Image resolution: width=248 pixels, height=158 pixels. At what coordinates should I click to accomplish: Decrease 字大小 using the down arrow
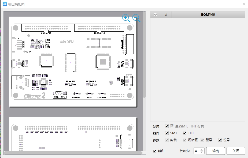coord(202,152)
